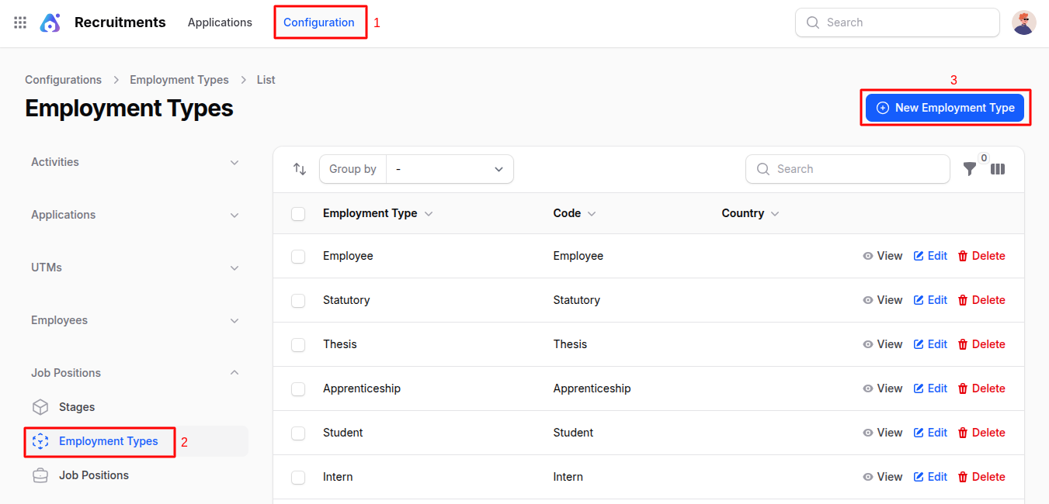This screenshot has height=504, width=1049.
Task: Switch to the Applications navigation item
Action: click(220, 22)
